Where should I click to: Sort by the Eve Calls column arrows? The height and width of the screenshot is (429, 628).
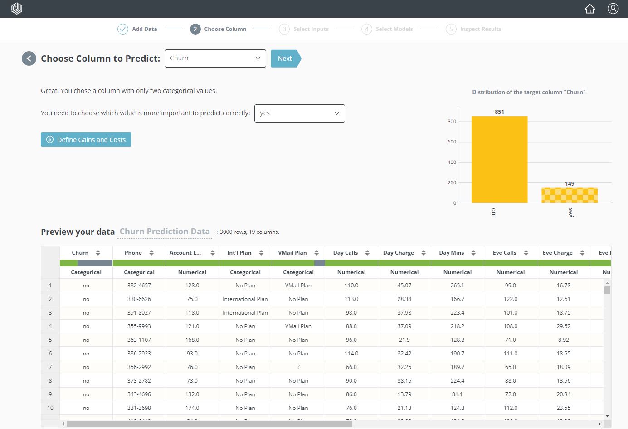click(x=526, y=253)
